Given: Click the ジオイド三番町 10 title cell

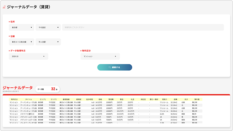Looking at the screenshot, I should (27, 114).
